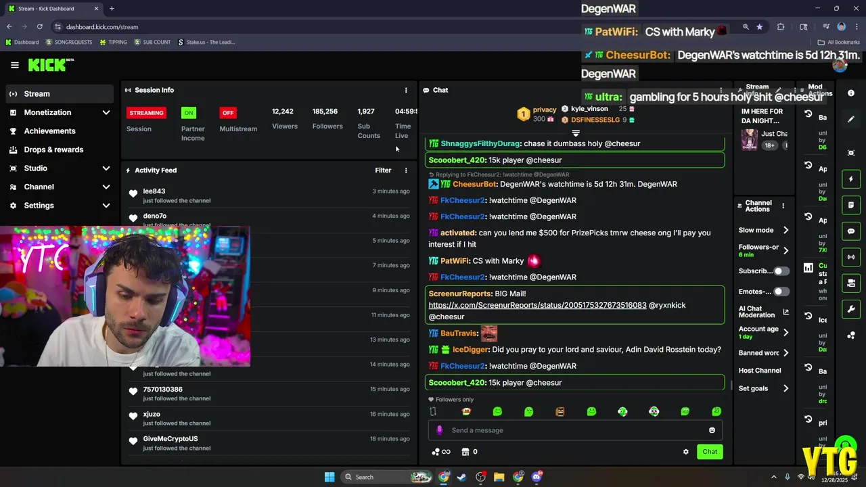Click the Multistream OFF indicator
This screenshot has height=487, width=866.
click(228, 113)
